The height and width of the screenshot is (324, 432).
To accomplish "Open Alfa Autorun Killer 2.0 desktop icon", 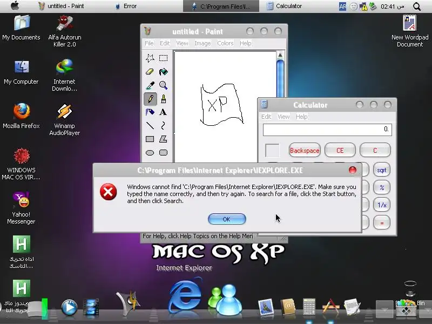I will pyautogui.click(x=64, y=31).
